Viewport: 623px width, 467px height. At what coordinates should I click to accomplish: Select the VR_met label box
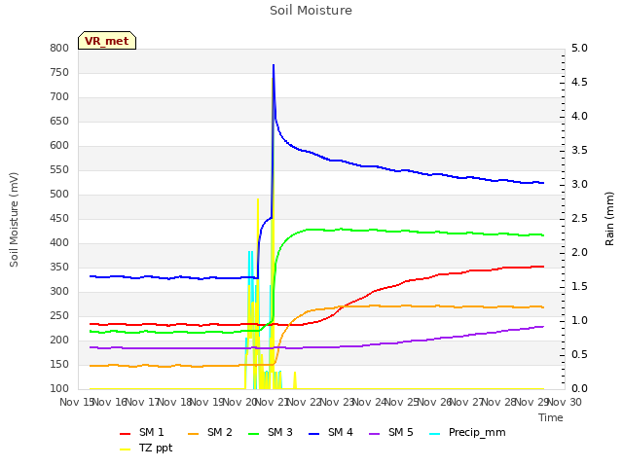tap(107, 41)
